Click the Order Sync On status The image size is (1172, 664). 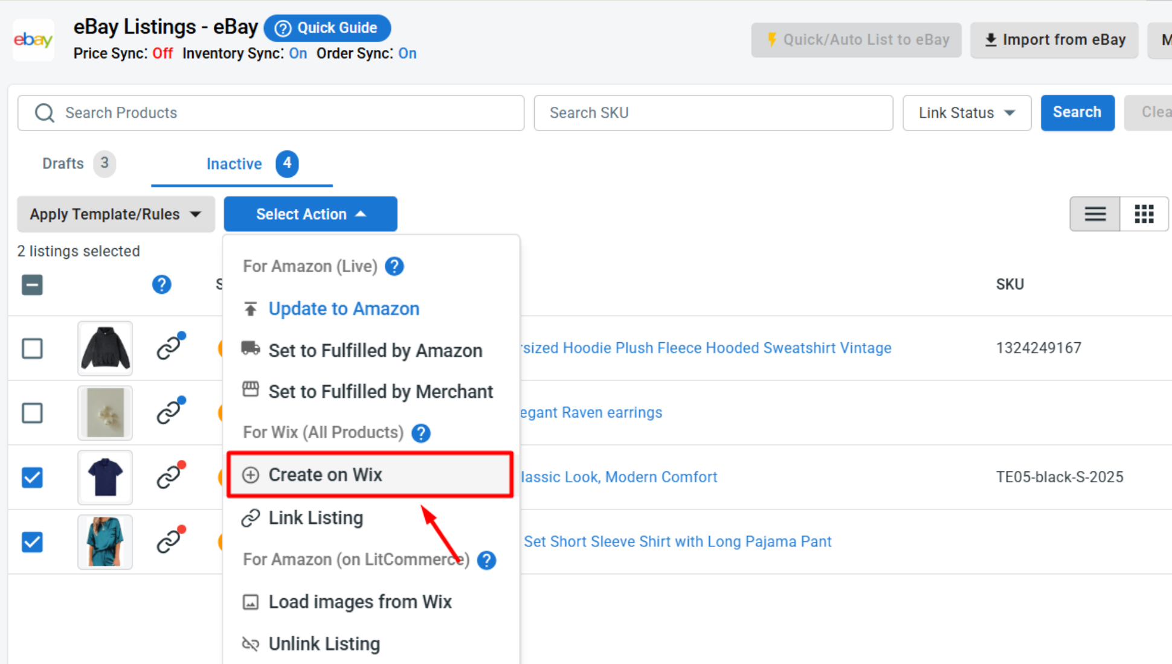pos(407,54)
